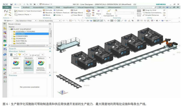Collapse the Preview section
The image size is (193, 111).
50,75
